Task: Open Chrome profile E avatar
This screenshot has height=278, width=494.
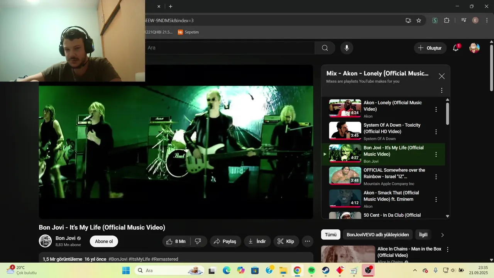Action: tap(475, 20)
